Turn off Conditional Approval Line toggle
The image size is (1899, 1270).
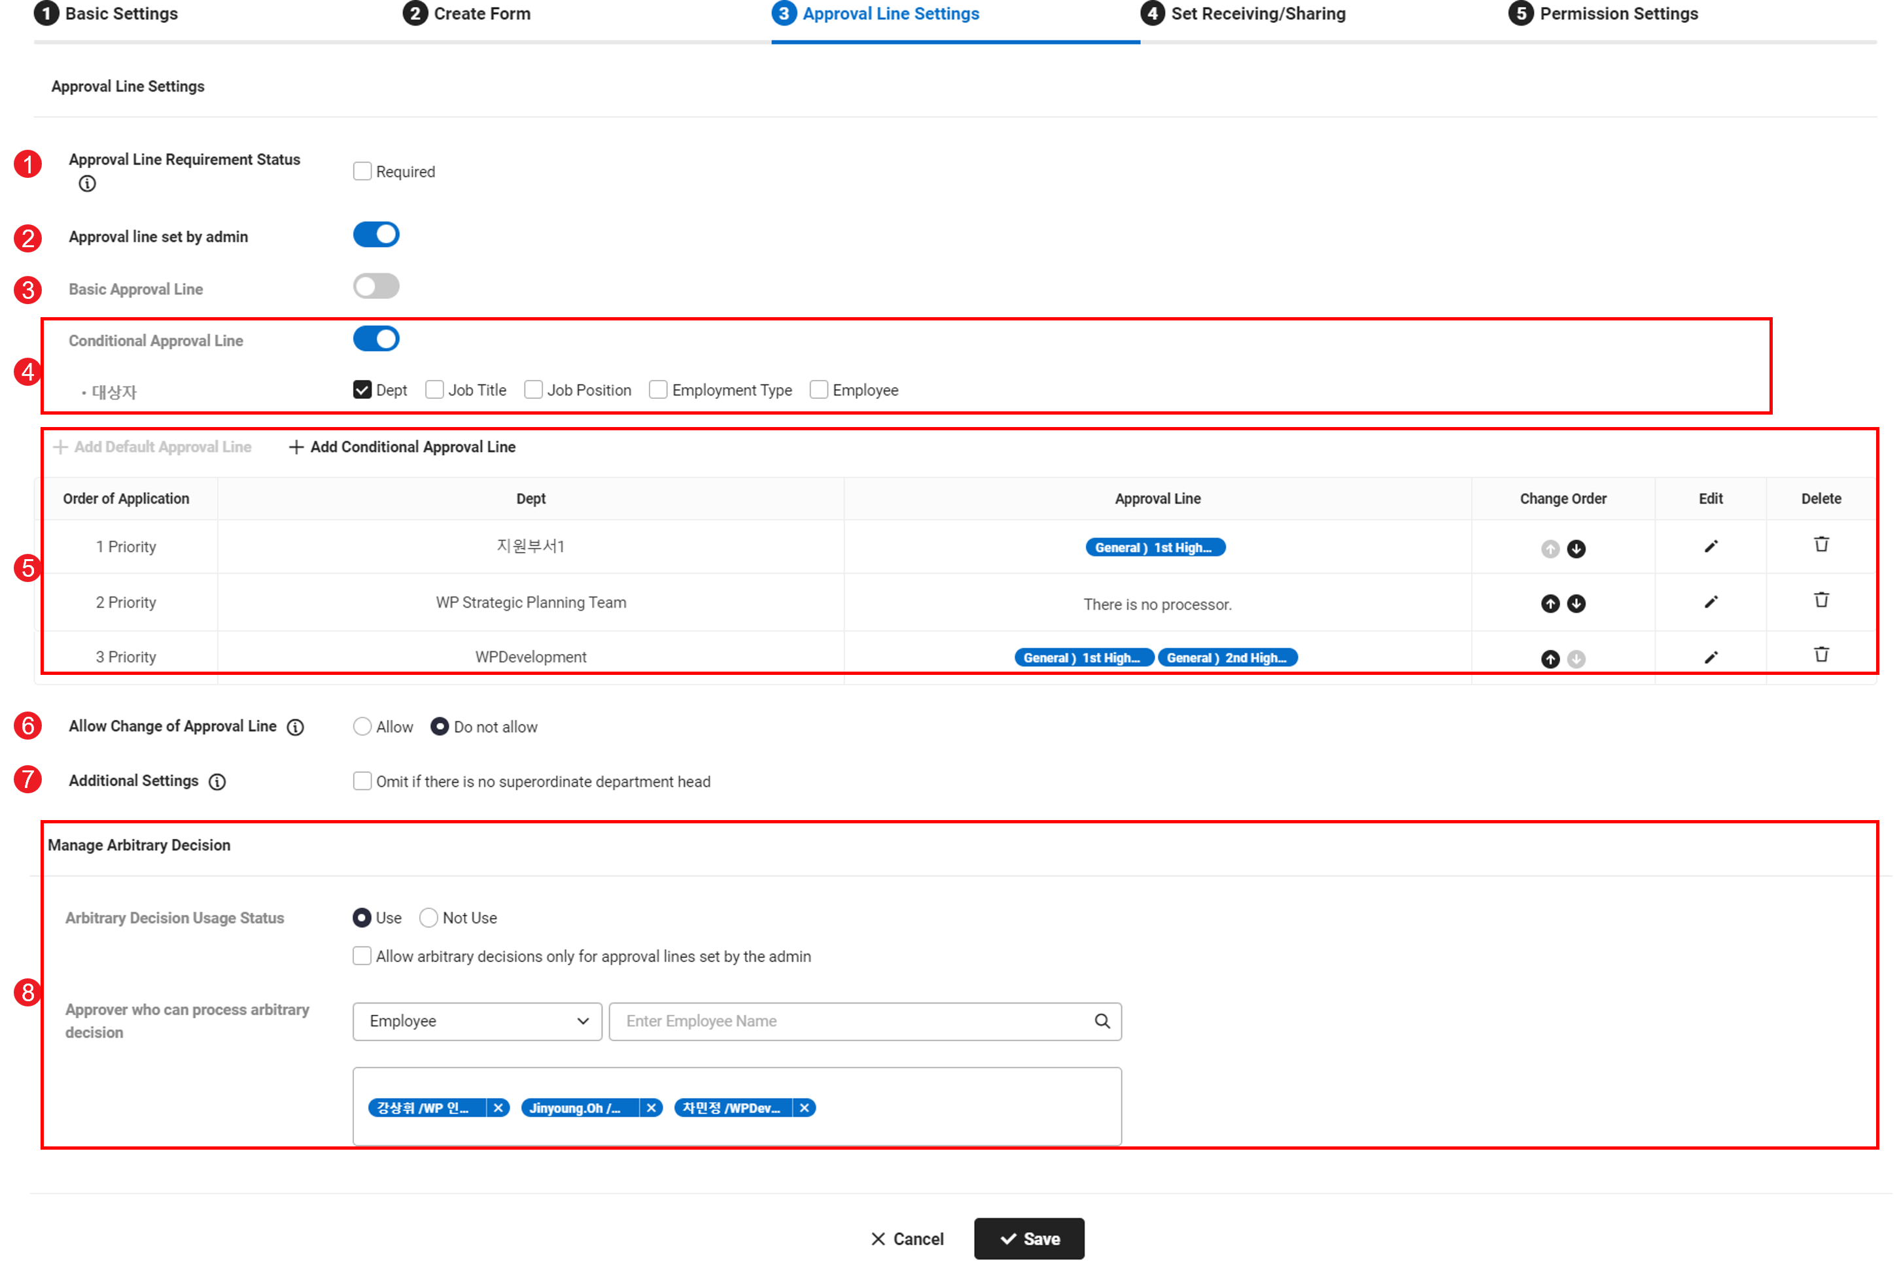pyautogui.click(x=376, y=339)
